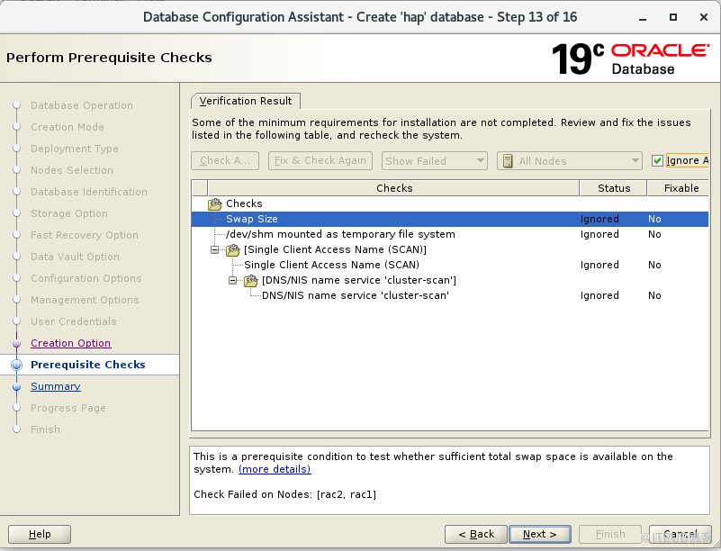Open the more details link
This screenshot has width=721, height=551.
(x=275, y=469)
